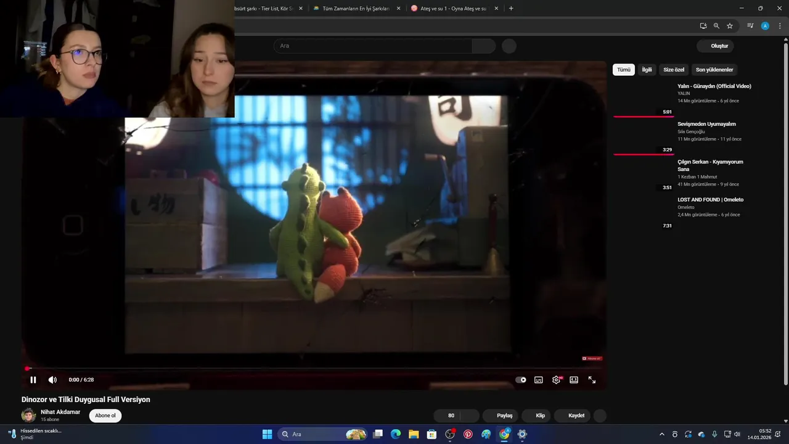The width and height of the screenshot is (789, 444).
Task: Expand hidden system tray icons
Action: 662,434
